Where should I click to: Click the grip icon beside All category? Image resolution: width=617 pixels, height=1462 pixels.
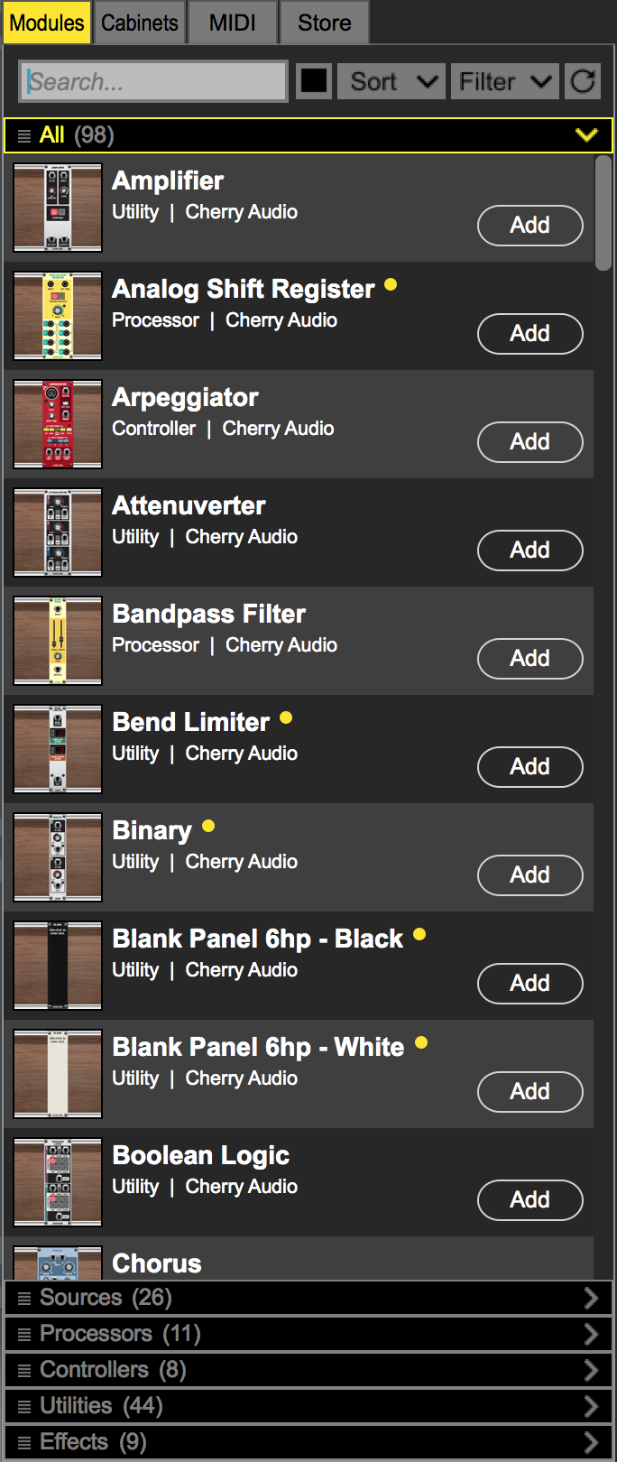[24, 136]
